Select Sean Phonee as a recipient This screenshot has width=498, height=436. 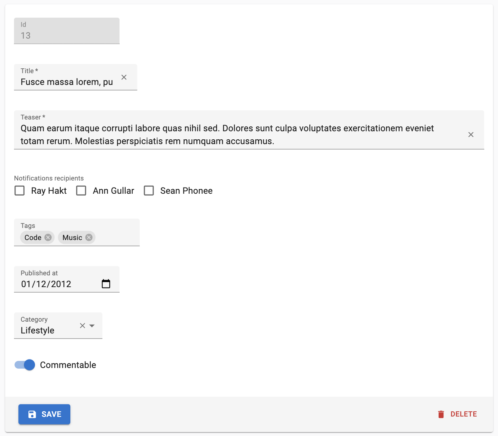click(x=149, y=190)
